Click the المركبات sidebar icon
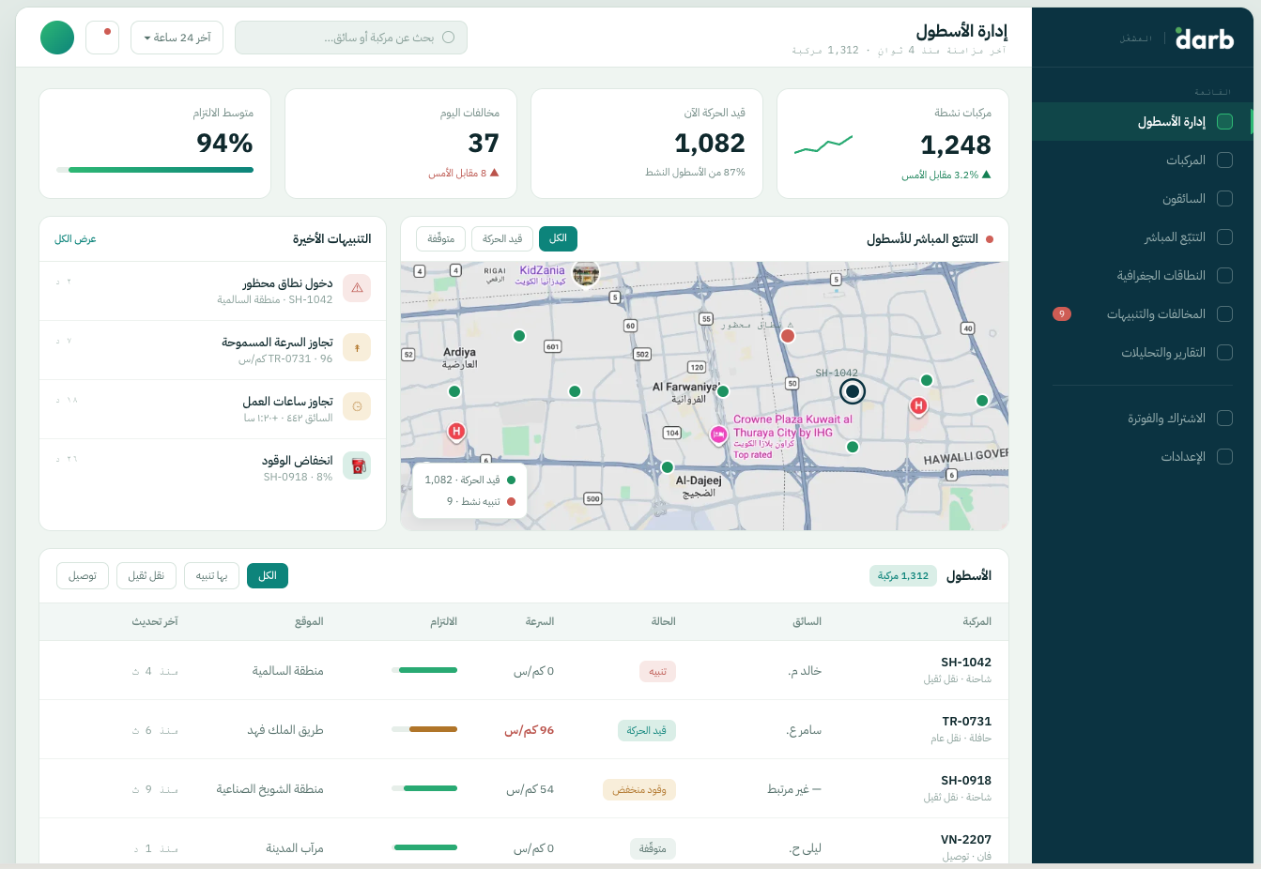Screen dimensions: 1261x869 click(1224, 160)
